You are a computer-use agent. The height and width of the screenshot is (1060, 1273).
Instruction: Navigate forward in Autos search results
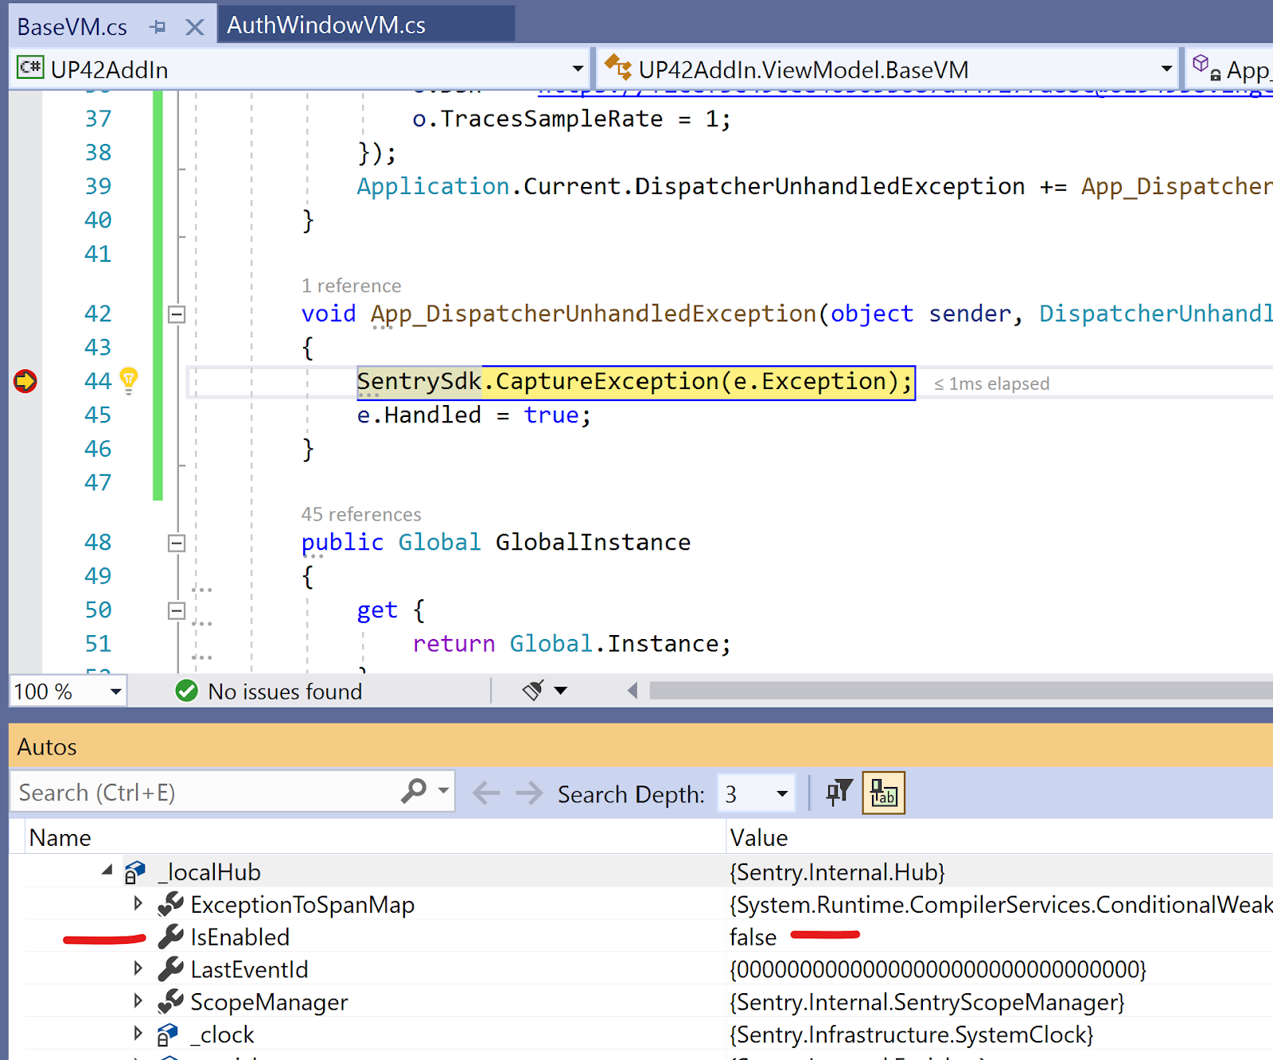point(528,793)
